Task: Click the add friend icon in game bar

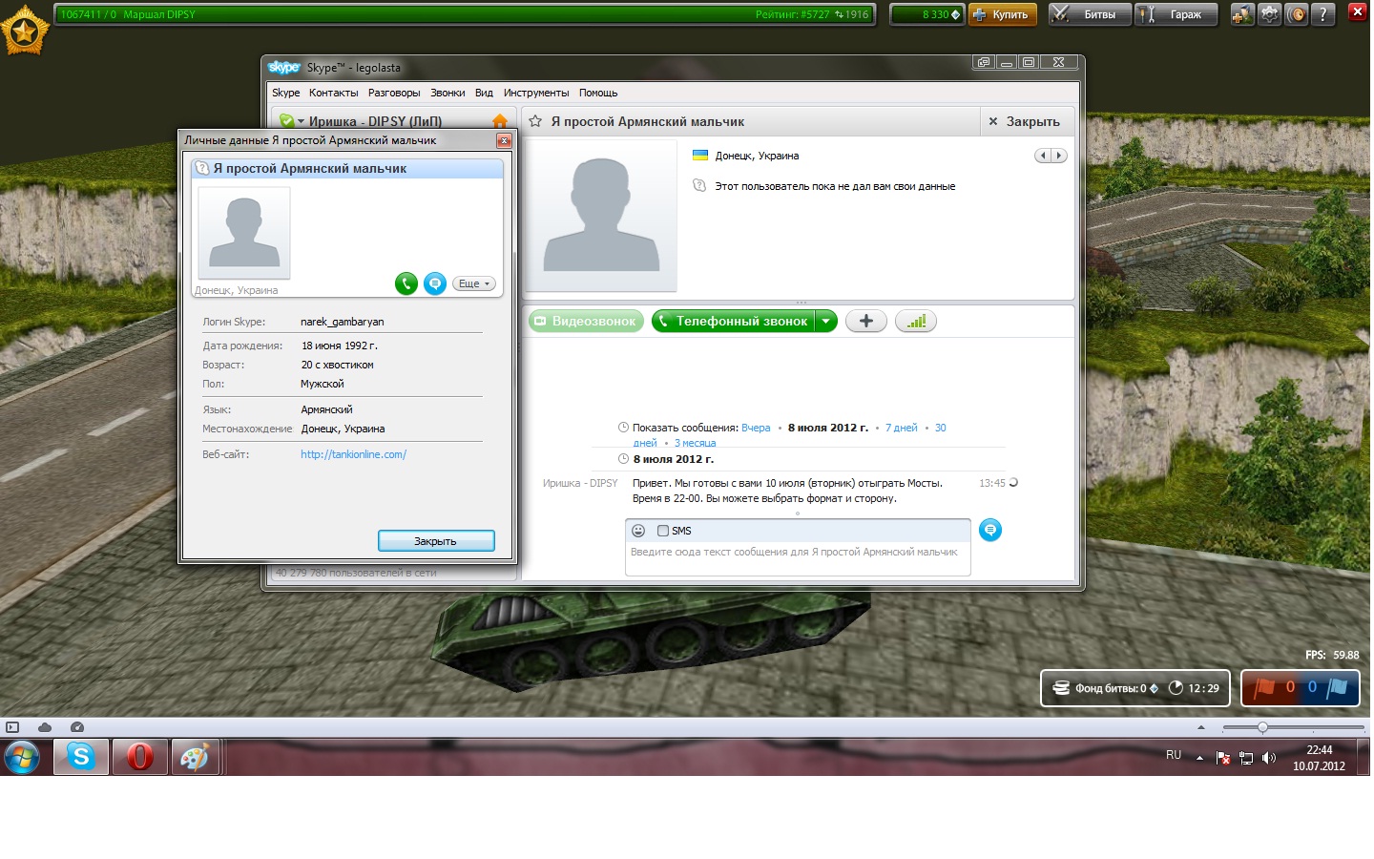Action: (x=1242, y=14)
